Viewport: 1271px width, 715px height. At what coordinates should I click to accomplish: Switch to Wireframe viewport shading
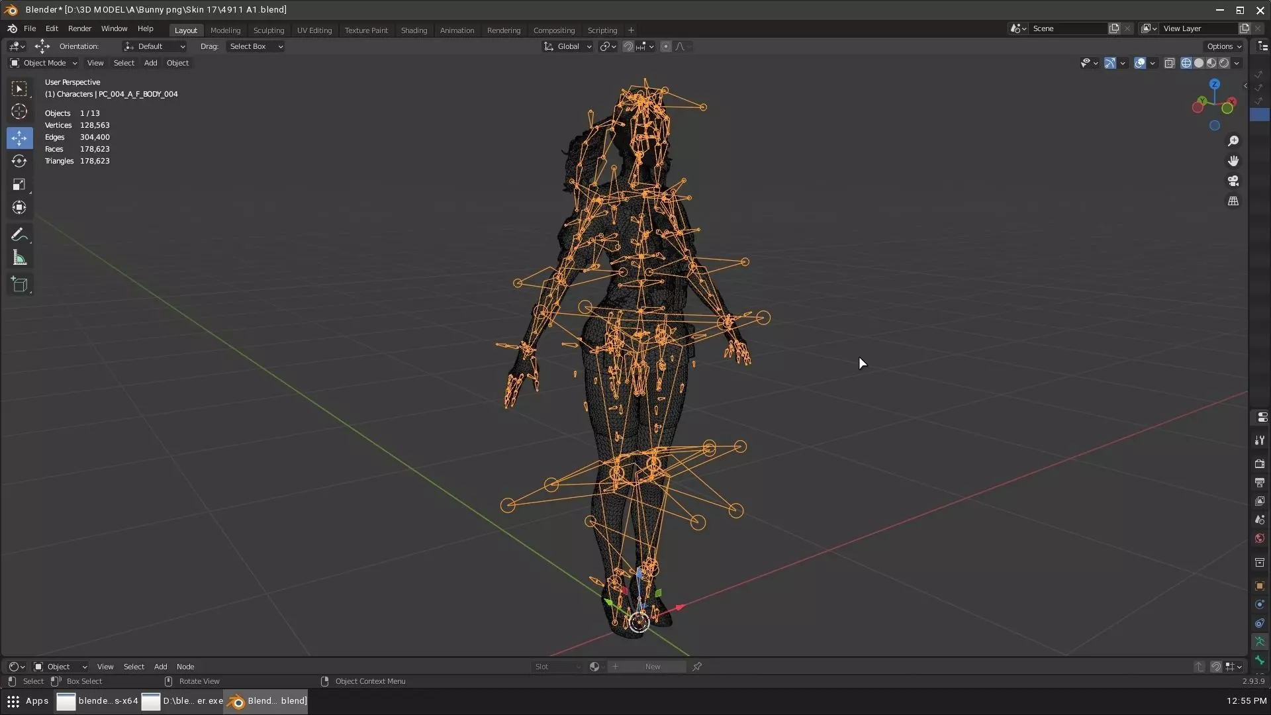coord(1186,64)
